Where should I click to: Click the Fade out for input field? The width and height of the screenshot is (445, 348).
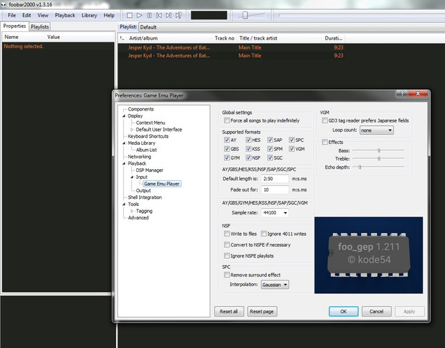click(275, 189)
